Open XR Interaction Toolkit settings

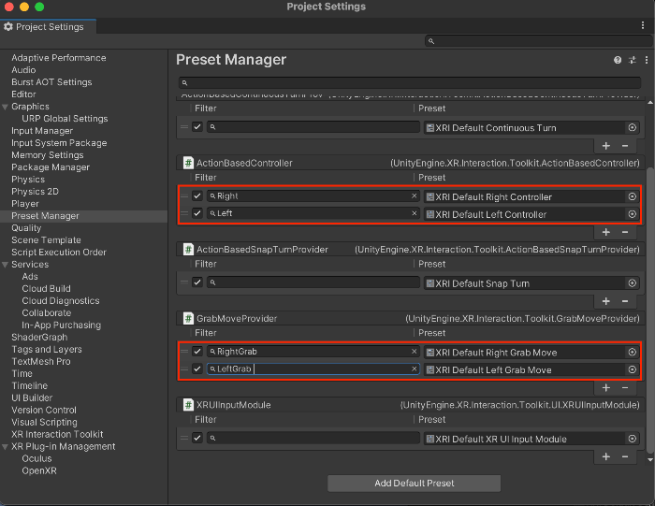(x=57, y=434)
